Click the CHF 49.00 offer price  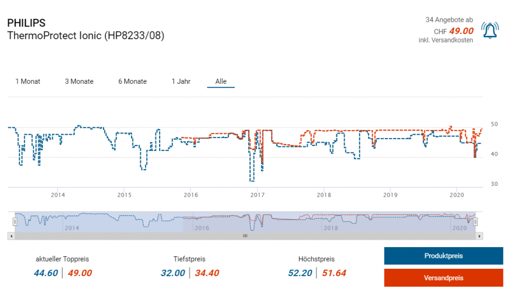coord(461,31)
